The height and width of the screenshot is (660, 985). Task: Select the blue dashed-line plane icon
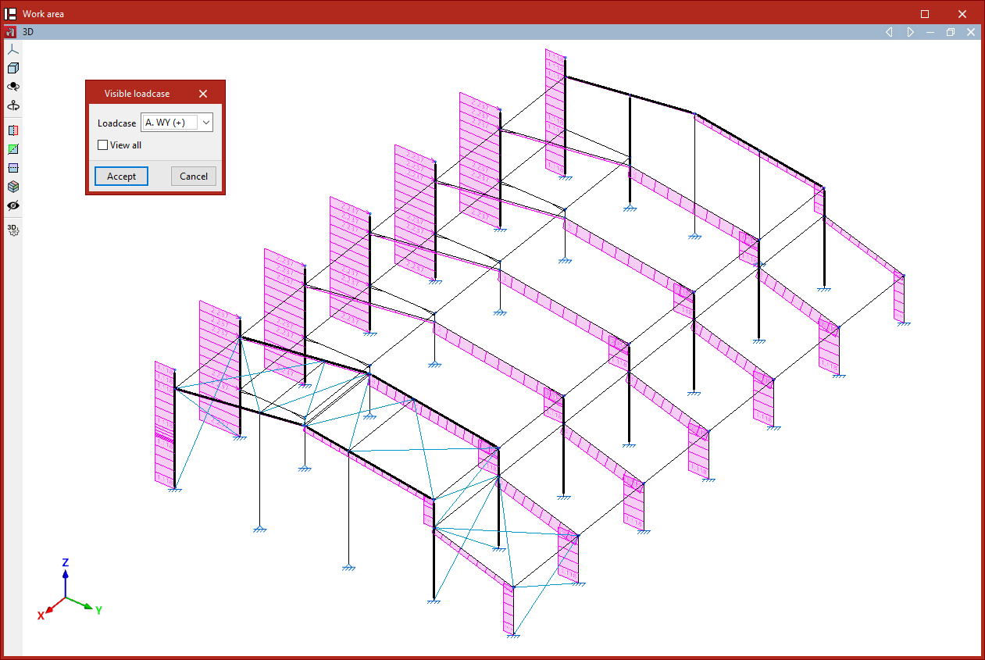click(12, 168)
